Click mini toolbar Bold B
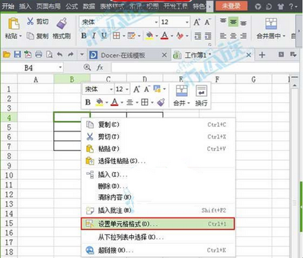This screenshot has height=258, width=303. coord(88,103)
